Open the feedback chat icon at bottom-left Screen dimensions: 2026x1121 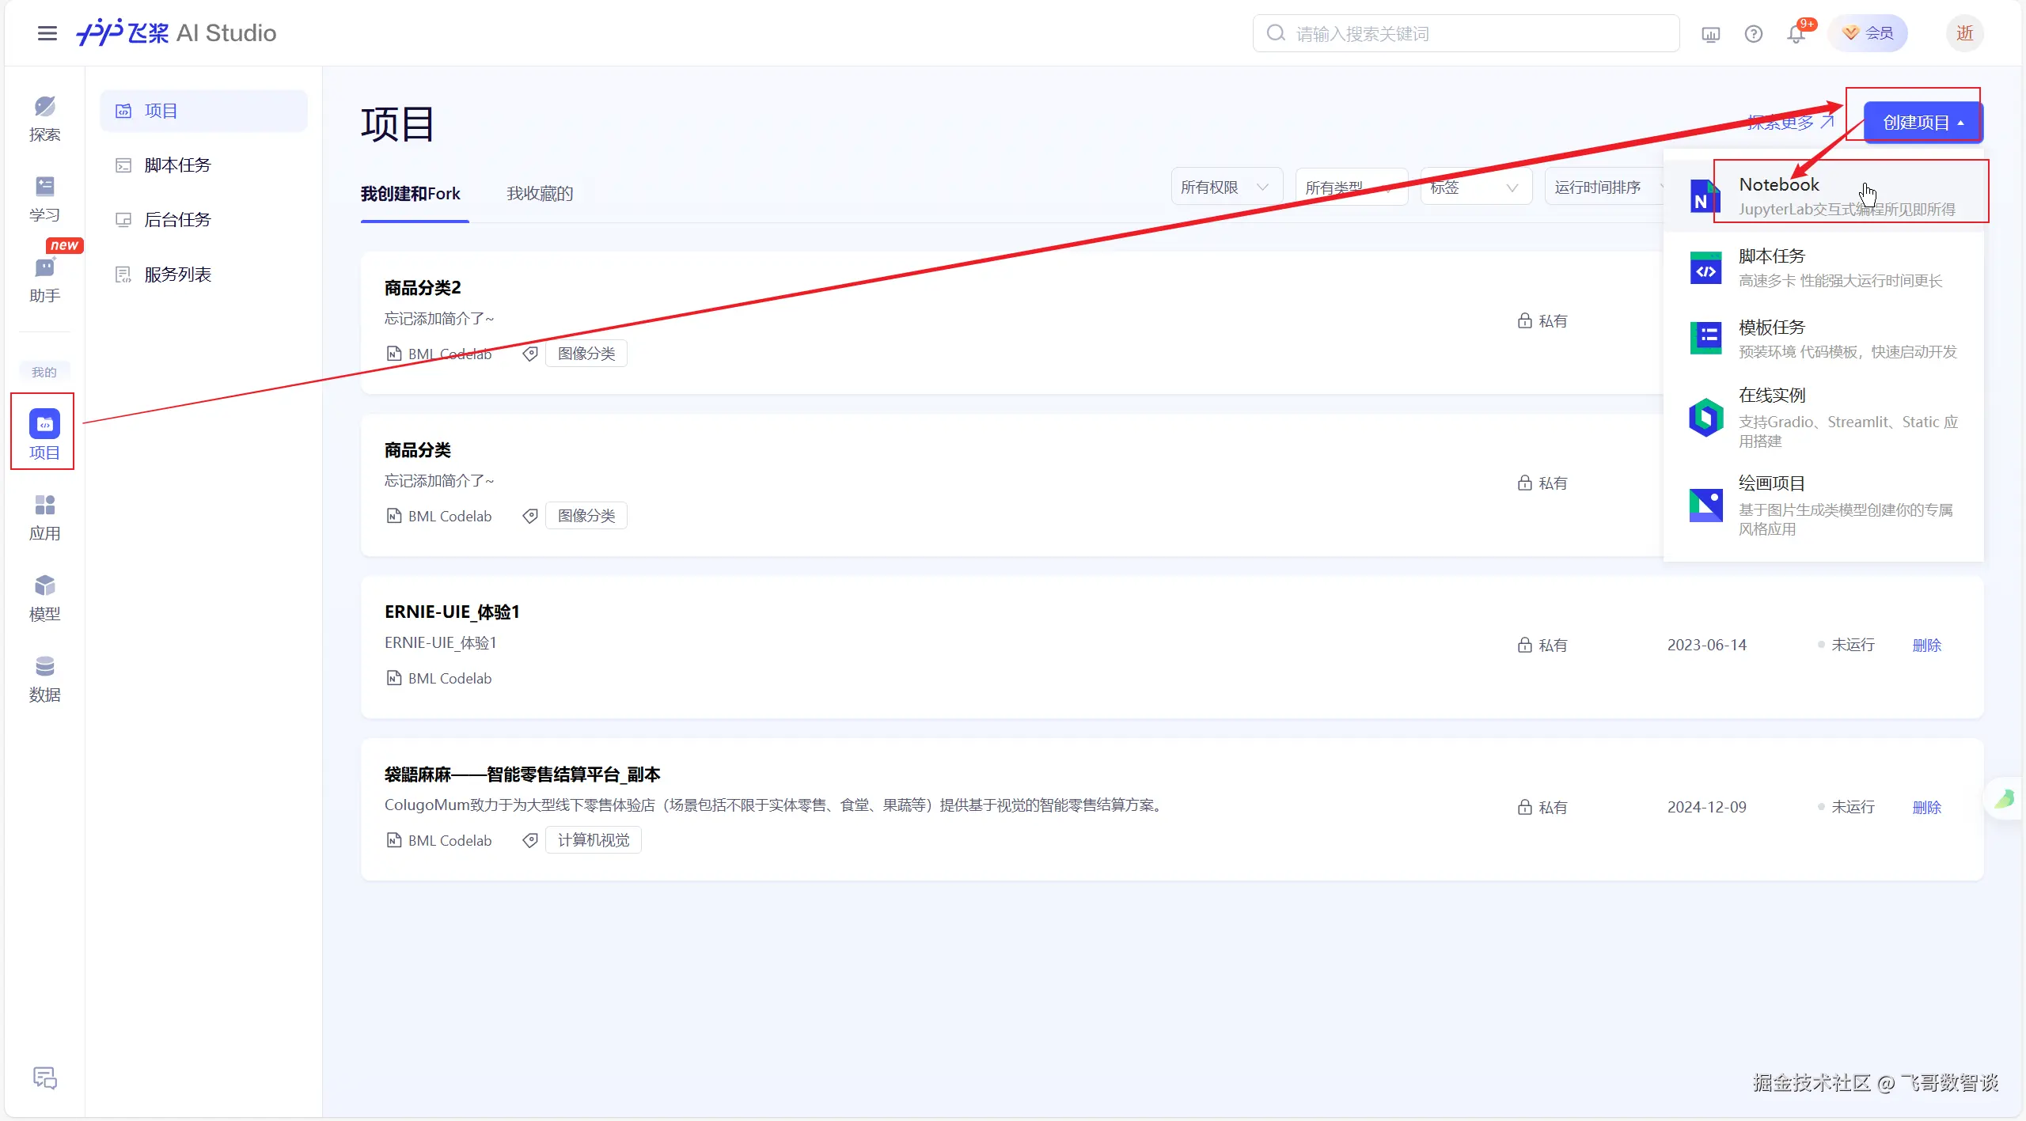[44, 1077]
